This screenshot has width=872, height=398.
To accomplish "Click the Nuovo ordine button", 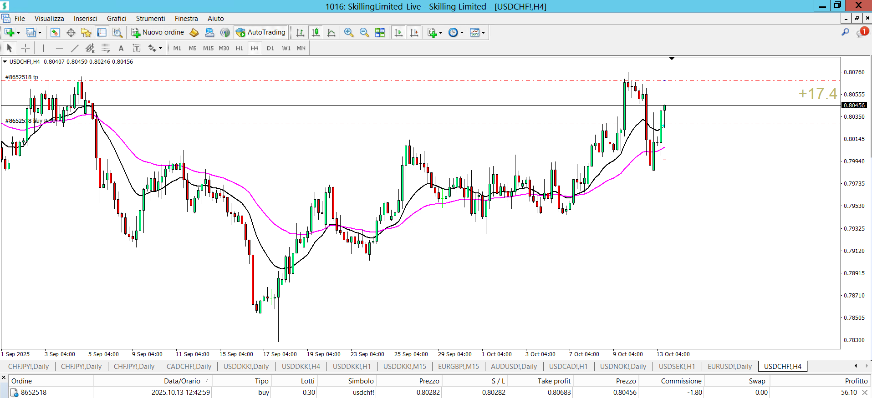I will (158, 32).
